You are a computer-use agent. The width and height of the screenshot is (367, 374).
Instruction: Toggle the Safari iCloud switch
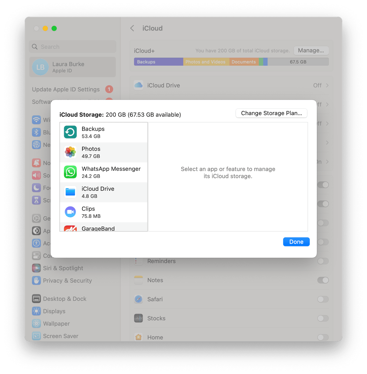click(323, 299)
